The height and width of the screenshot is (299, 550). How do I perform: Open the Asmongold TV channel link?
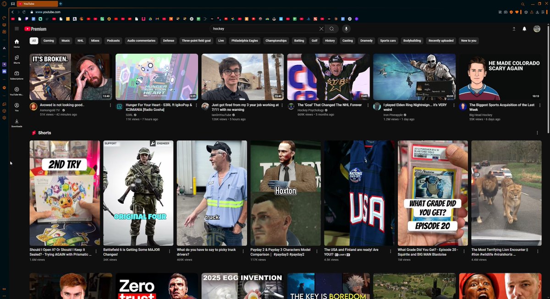(x=50, y=110)
